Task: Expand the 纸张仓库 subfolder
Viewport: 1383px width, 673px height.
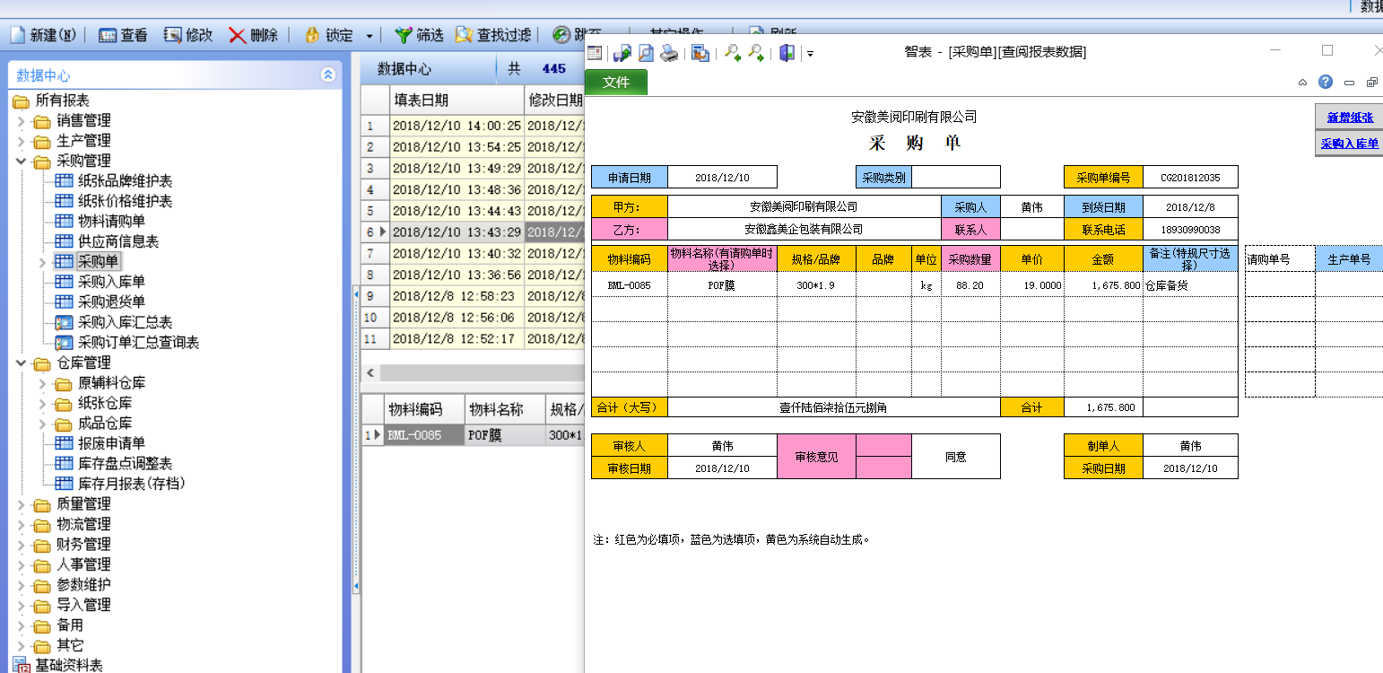Action: coord(42,403)
